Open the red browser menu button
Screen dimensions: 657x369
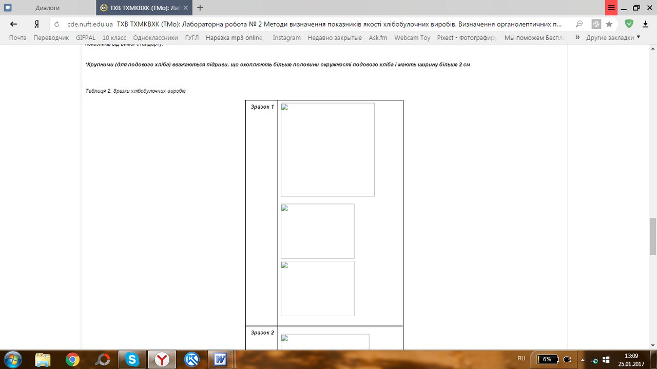tap(611, 8)
